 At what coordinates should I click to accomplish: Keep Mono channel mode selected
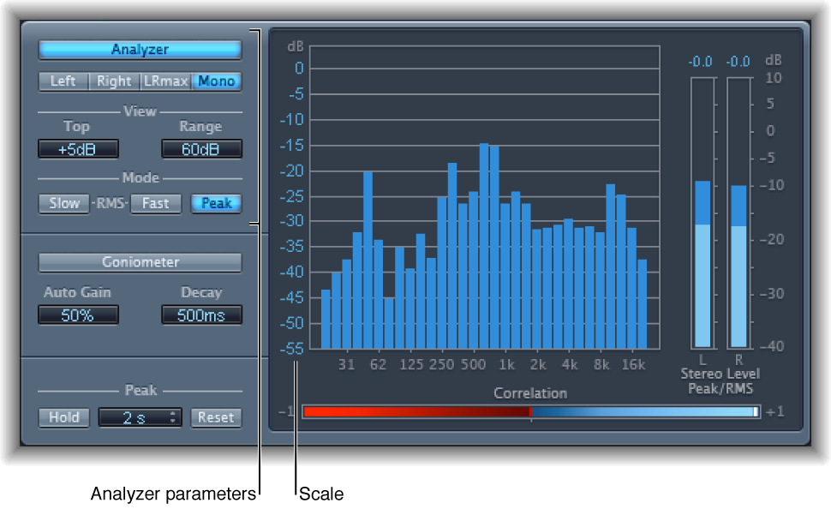pos(215,81)
